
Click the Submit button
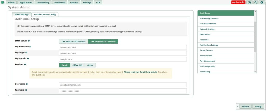point(245,106)
